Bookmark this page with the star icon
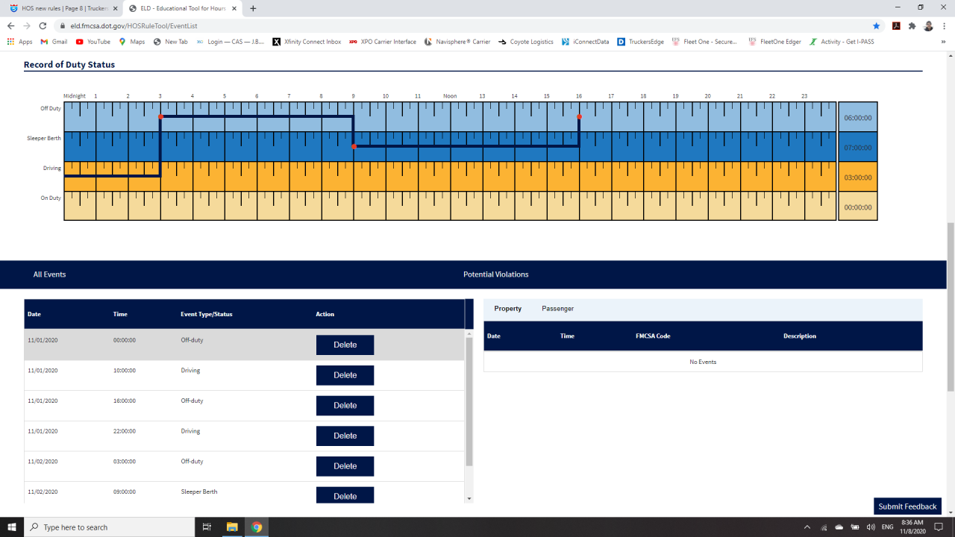Image resolution: width=955 pixels, height=537 pixels. click(x=877, y=25)
